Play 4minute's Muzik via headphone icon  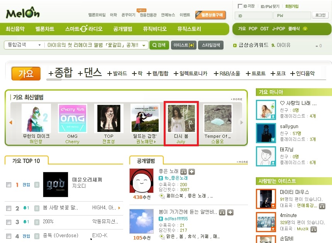tap(313, 229)
